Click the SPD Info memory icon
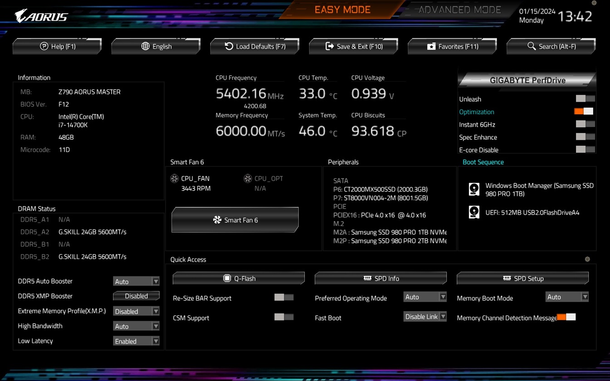Screen dimensions: 610x381 click(x=368, y=278)
